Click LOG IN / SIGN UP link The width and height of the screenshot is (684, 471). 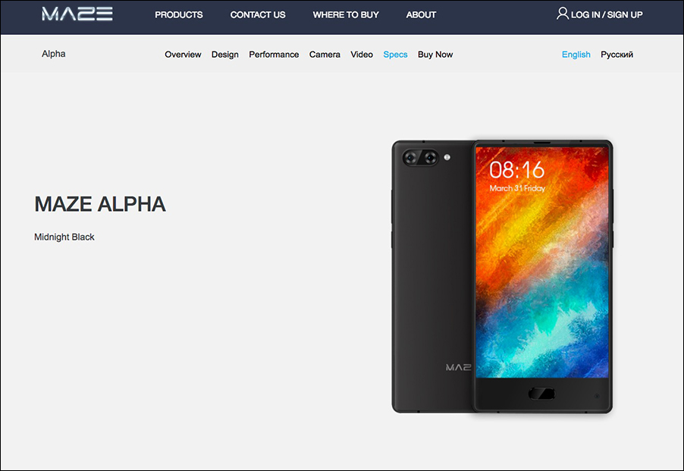607,15
